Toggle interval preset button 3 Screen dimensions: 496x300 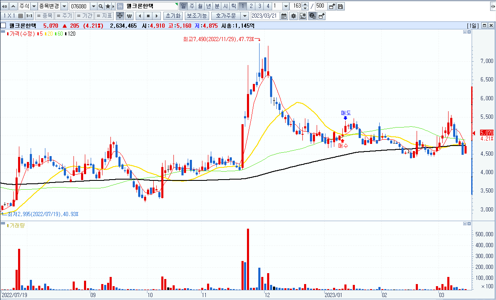tap(260, 6)
